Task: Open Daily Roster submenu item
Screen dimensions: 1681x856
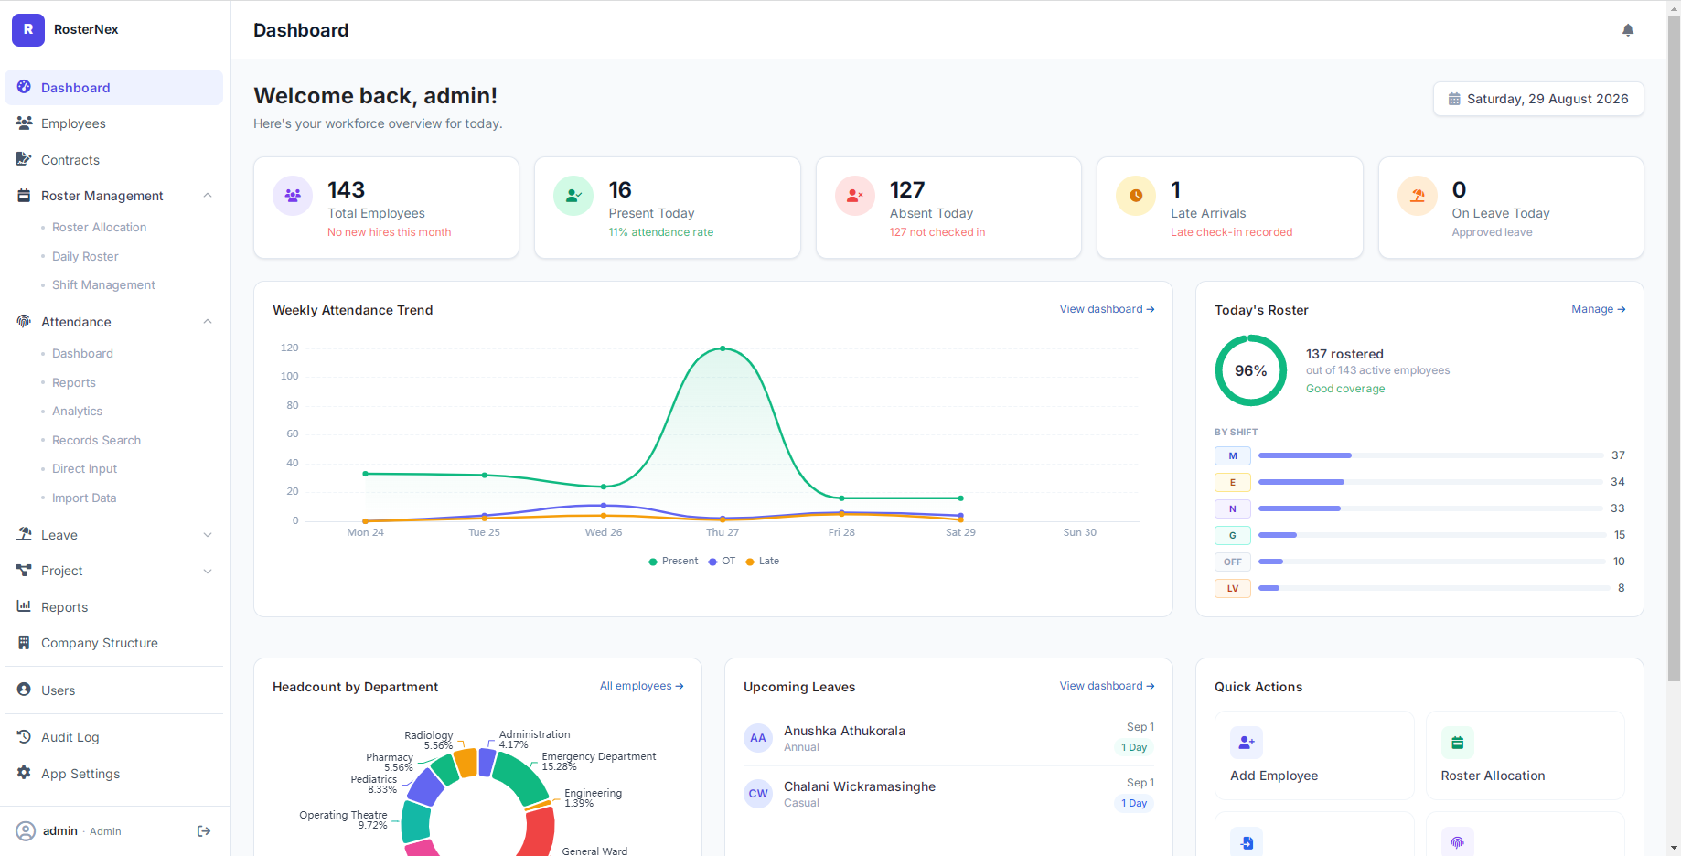Action: tap(85, 256)
